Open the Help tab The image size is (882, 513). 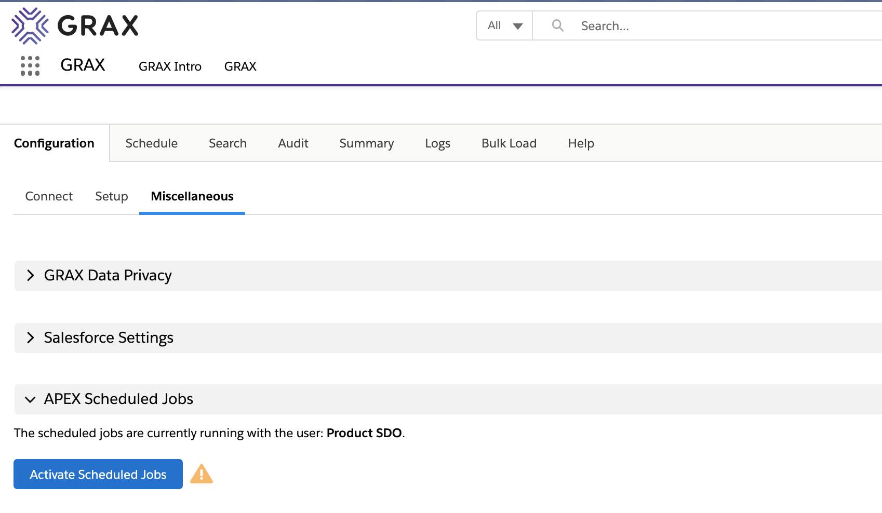point(581,143)
